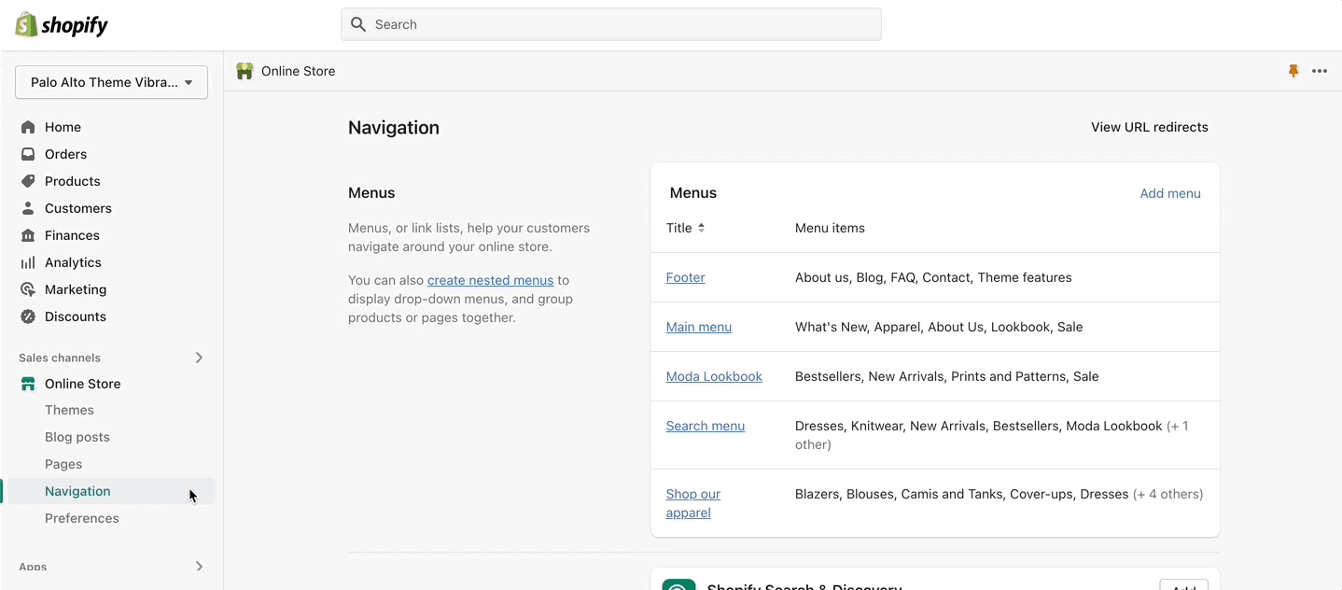Click the Products tag icon

coord(28,181)
